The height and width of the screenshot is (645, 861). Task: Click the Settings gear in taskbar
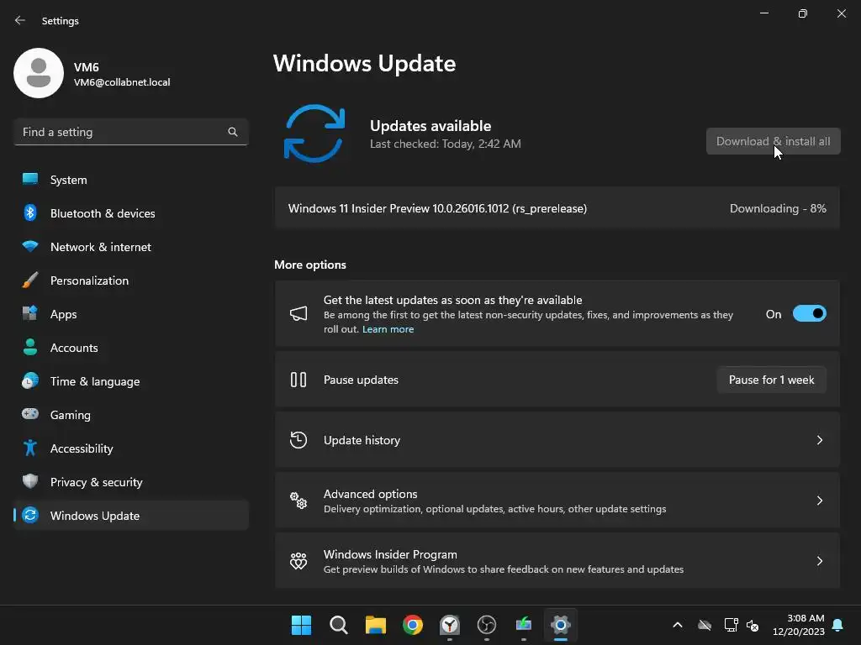click(x=561, y=625)
